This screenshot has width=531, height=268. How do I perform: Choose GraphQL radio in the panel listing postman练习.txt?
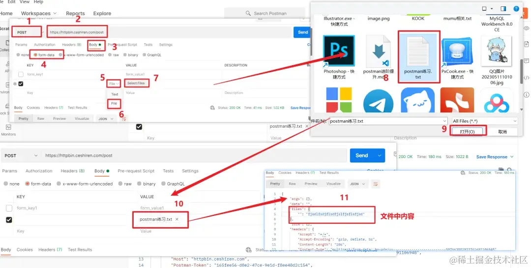click(x=164, y=184)
